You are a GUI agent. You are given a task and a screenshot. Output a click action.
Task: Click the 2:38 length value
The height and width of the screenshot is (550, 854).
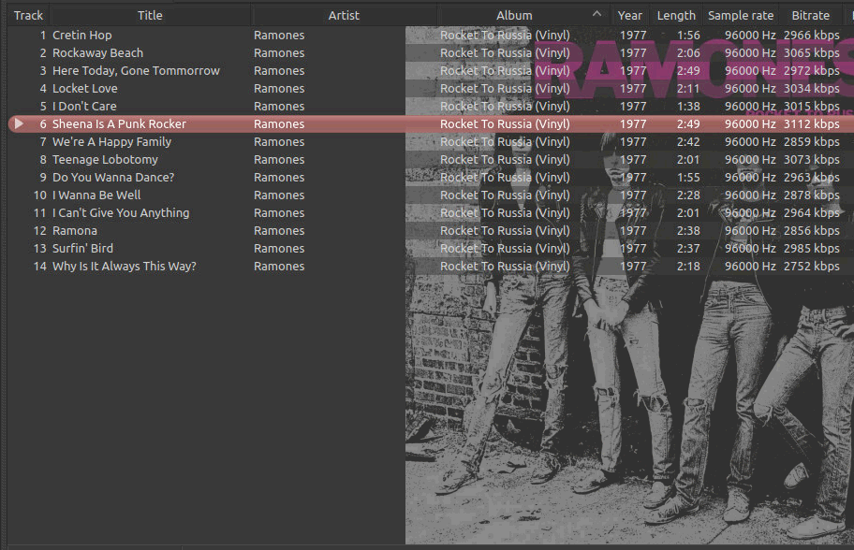tap(688, 231)
